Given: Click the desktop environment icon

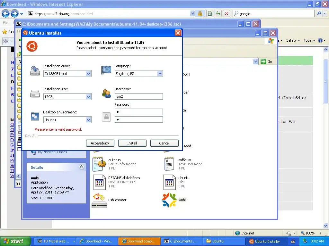Looking at the screenshot, I should (x=35, y=116).
